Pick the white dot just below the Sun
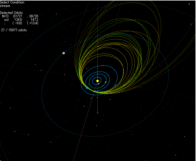The image size is (196, 161). point(98,84)
